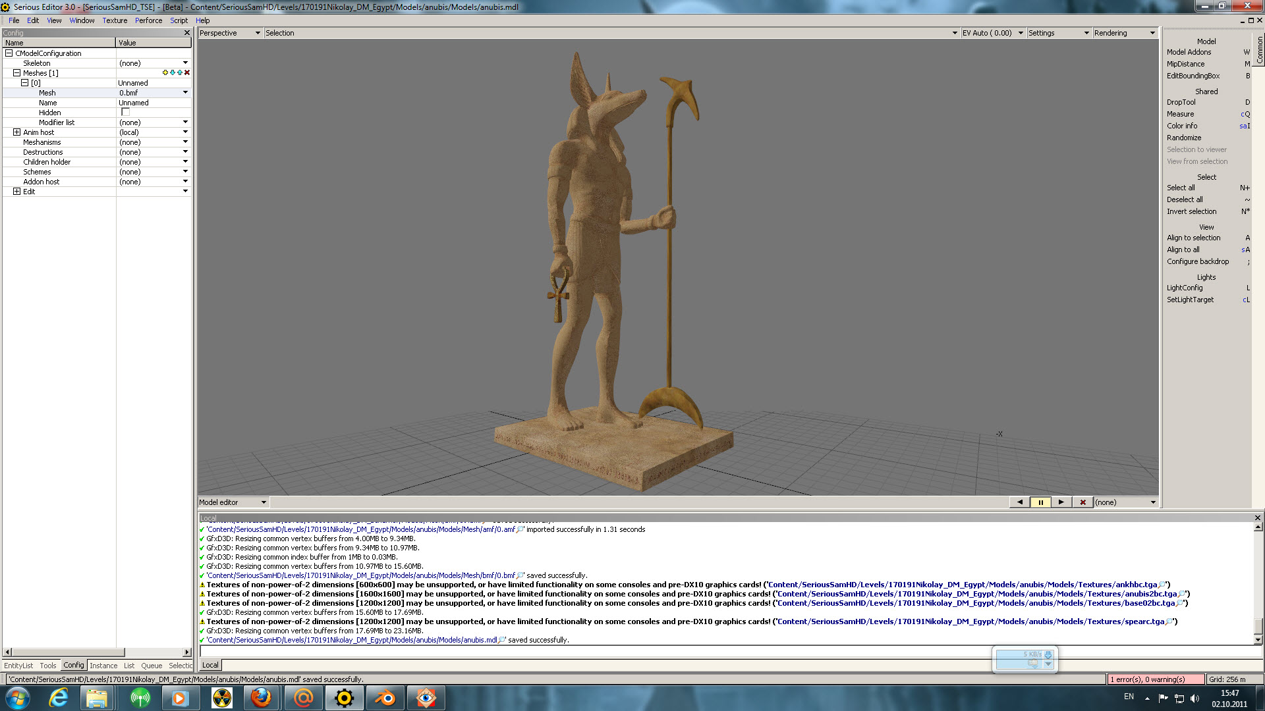The image size is (1265, 711).
Task: Close the Config panel
Action: [x=187, y=32]
